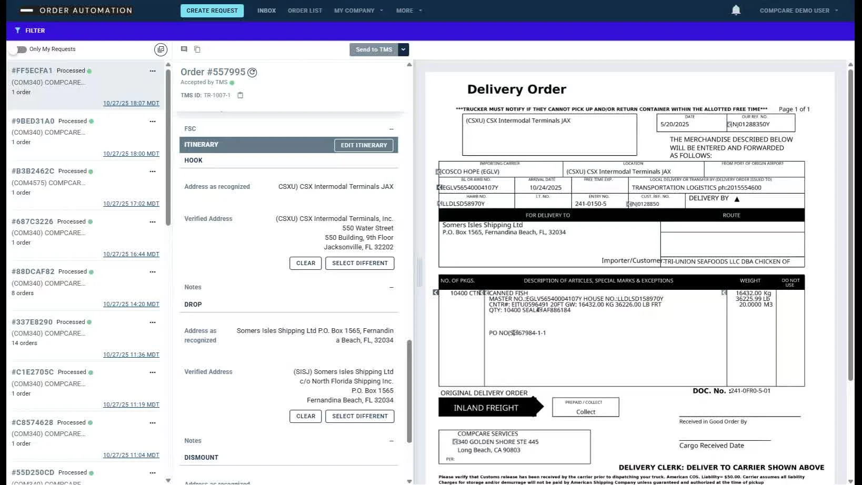This screenshot has height=485, width=862.
Task: Click marker icon beside 10400 CTN packages
Action: tap(436, 292)
